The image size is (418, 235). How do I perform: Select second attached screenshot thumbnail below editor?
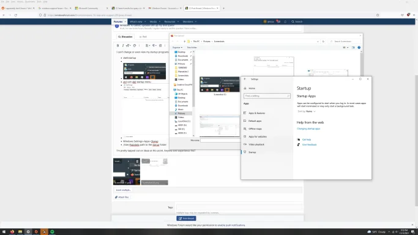click(154, 171)
